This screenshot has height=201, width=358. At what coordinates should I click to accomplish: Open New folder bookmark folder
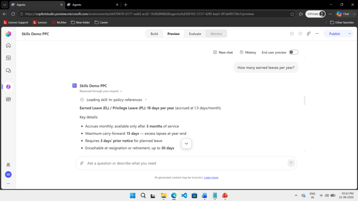(x=80, y=22)
